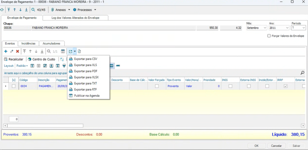This screenshot has height=150, width=308.
Task: Go to previous record in top record toolbar
Action: click(15, 10)
